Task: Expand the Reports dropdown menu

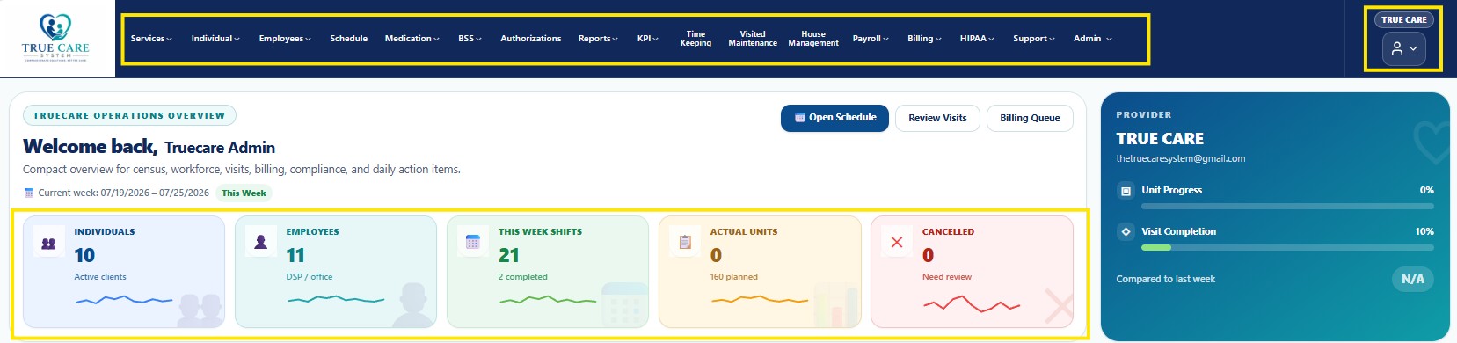Action: [598, 39]
